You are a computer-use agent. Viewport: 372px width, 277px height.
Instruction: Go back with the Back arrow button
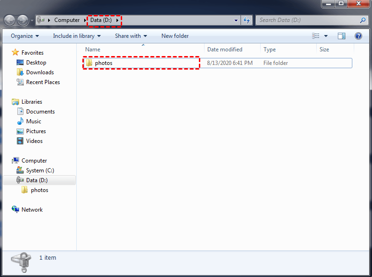click(10, 21)
